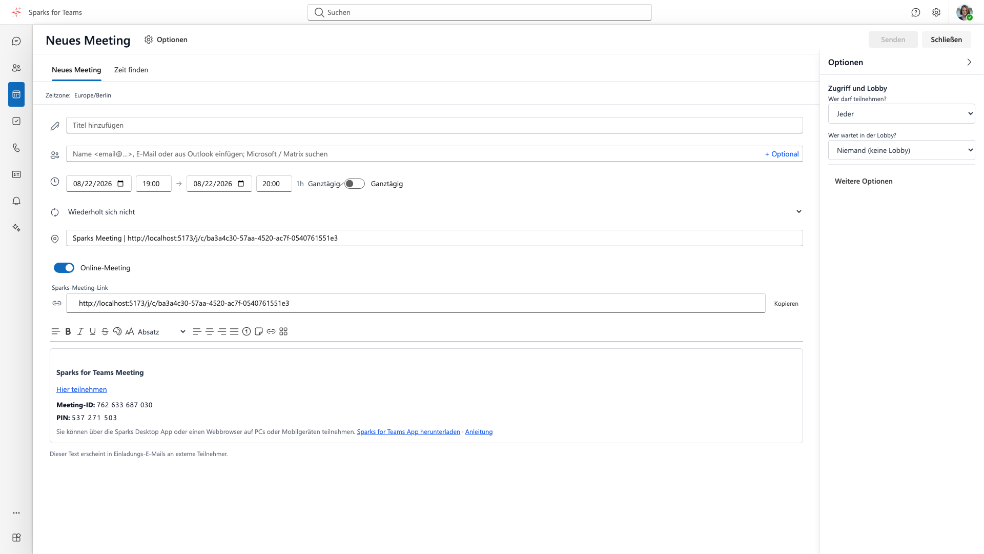Expand Weitere Optionen in the side panel

click(864, 181)
